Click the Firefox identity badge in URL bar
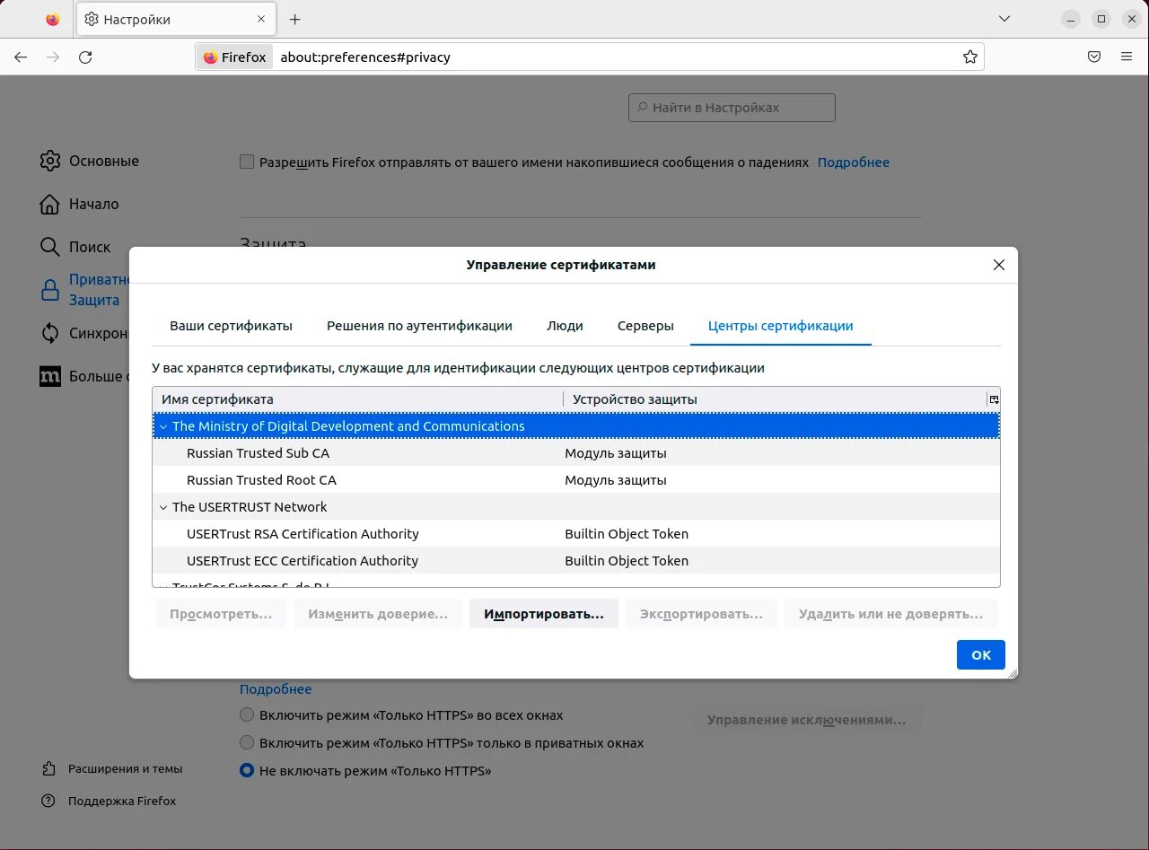1149x850 pixels. [235, 57]
